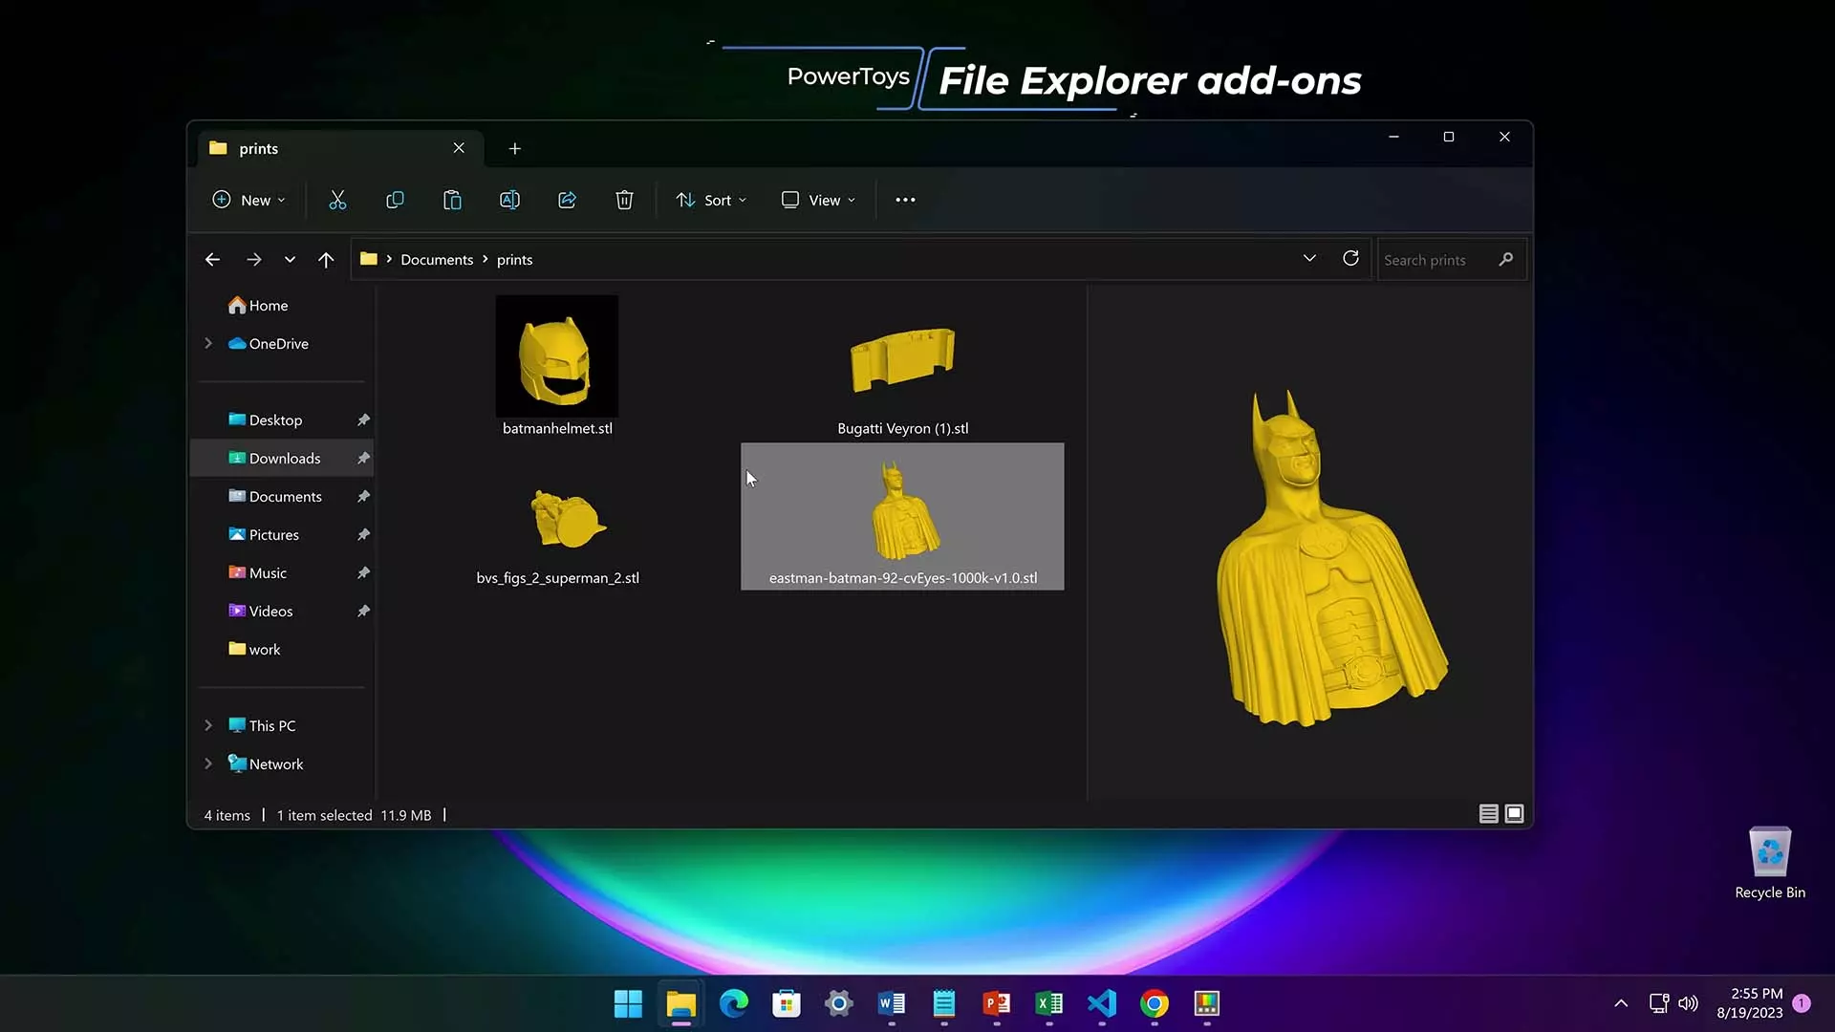1835x1032 pixels.
Task: Open Notepad icon in taskbar
Action: (x=944, y=1003)
